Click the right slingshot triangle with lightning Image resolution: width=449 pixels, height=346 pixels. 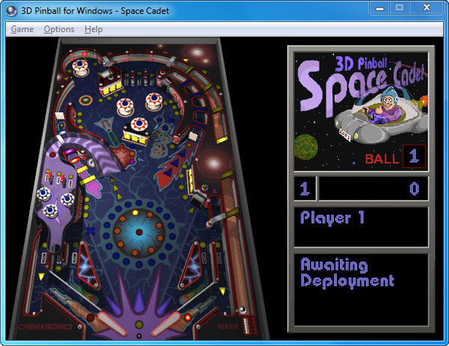[191, 265]
